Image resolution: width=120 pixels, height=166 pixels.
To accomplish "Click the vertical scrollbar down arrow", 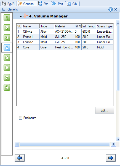I will (x=118, y=139).
